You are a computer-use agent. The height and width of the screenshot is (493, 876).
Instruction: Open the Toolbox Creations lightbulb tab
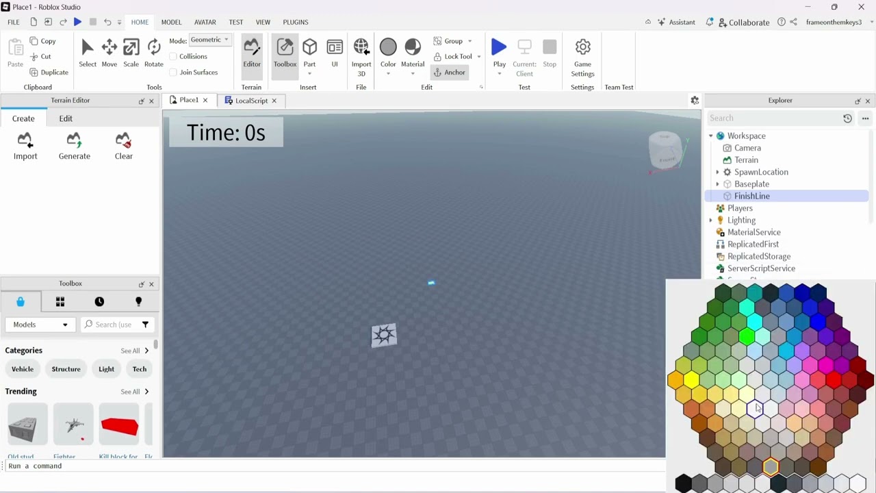(x=138, y=302)
